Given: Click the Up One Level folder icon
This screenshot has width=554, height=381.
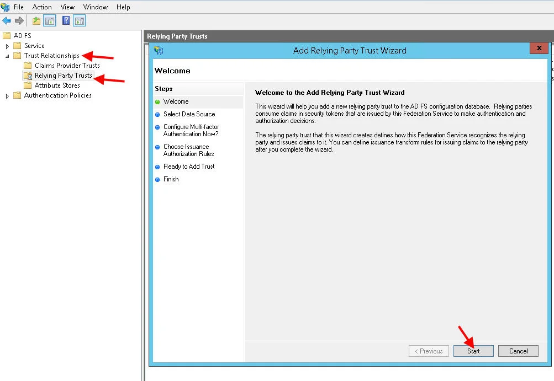Looking at the screenshot, I should coord(36,21).
